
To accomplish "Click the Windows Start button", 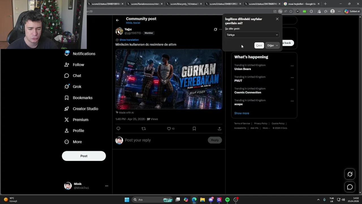I will (x=127, y=200).
